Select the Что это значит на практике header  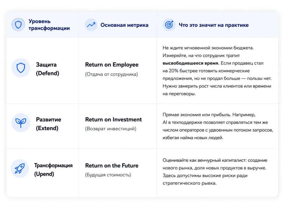(214, 25)
